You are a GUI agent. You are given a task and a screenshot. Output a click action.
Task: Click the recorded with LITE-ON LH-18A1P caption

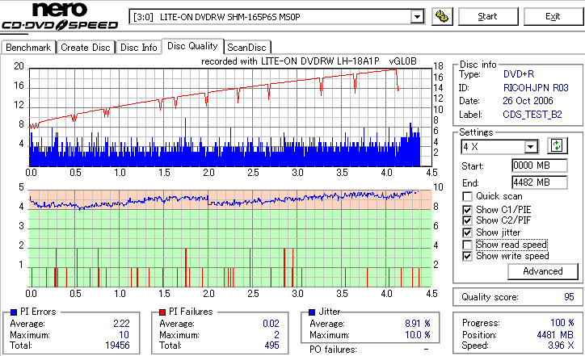coord(309,61)
